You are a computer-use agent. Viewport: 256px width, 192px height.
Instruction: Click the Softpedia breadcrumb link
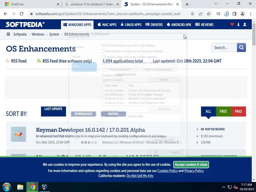pos(20,34)
